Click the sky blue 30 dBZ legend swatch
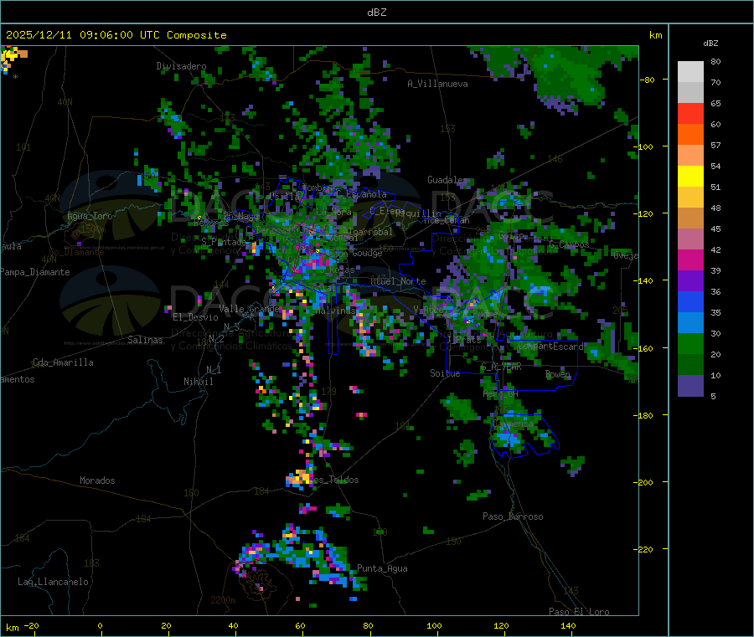 (x=690, y=323)
